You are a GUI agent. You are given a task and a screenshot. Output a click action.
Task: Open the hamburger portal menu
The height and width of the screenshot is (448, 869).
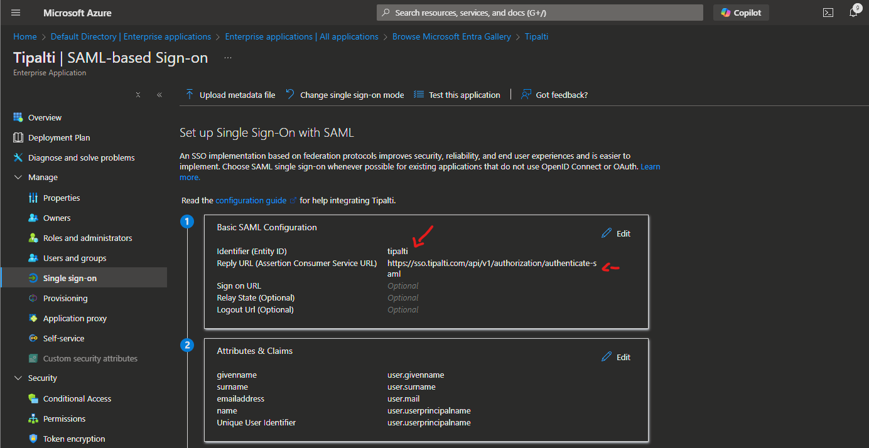pyautogui.click(x=16, y=13)
